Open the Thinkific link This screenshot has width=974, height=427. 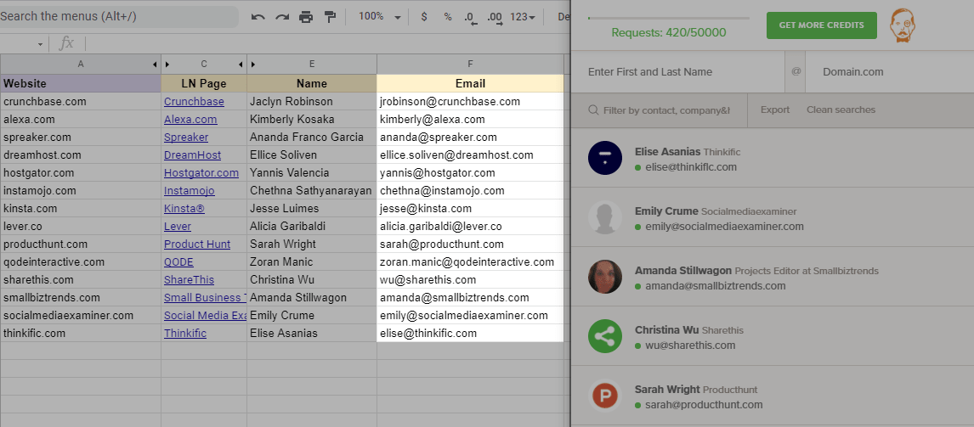[185, 334]
